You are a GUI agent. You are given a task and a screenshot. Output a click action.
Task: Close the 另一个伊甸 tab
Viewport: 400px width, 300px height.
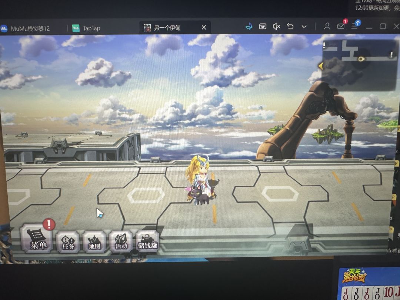point(204,27)
